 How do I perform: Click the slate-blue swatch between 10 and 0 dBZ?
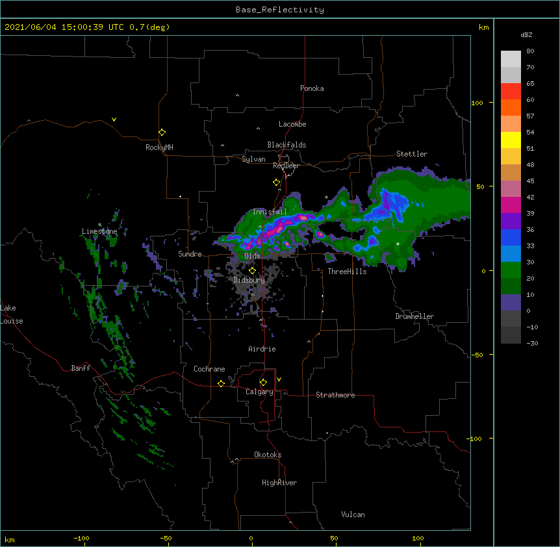click(x=511, y=303)
